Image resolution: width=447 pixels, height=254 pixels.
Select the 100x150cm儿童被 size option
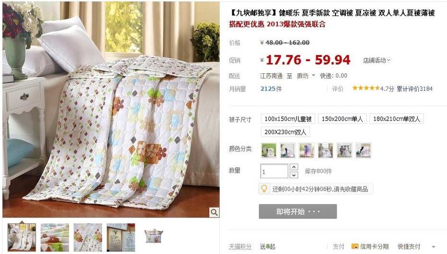[x=288, y=119]
